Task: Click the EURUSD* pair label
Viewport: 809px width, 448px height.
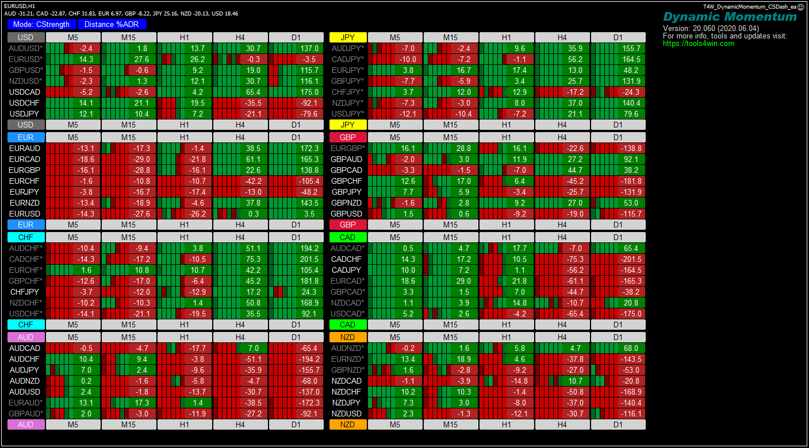Action: tap(25, 59)
